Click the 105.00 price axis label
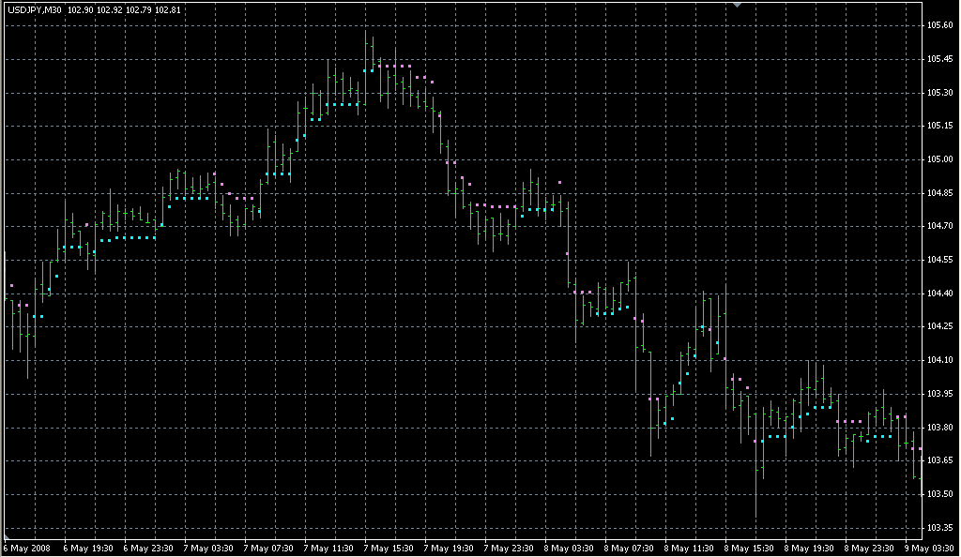The image size is (961, 557). tap(940, 159)
